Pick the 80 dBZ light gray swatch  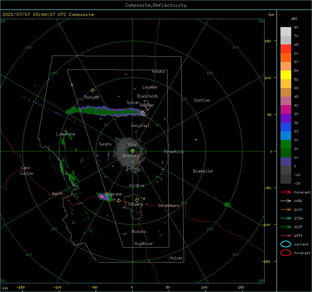(x=286, y=31)
